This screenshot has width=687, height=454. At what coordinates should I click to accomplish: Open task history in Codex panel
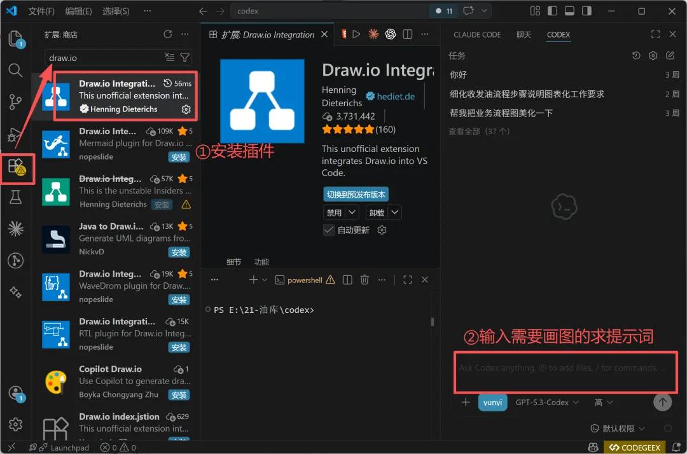tap(636, 55)
